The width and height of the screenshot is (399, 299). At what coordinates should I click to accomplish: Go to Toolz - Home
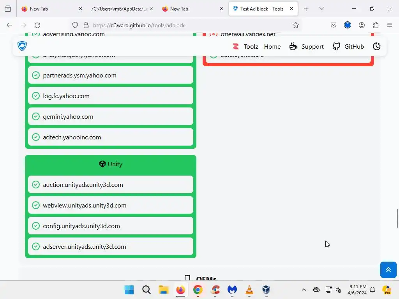tap(256, 47)
